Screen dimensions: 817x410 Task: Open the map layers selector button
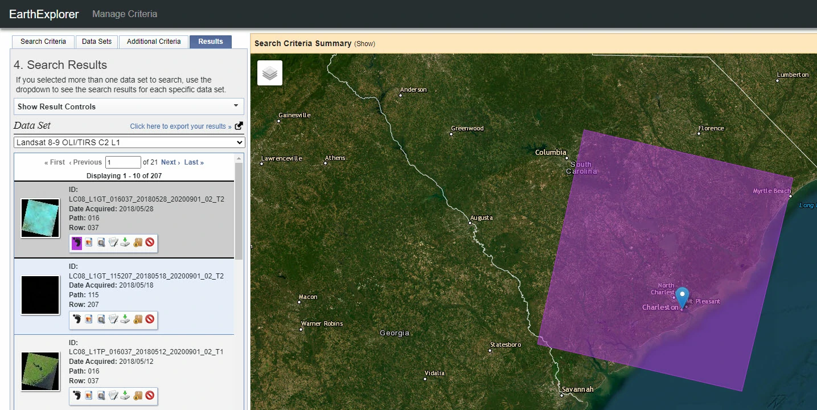coord(270,73)
